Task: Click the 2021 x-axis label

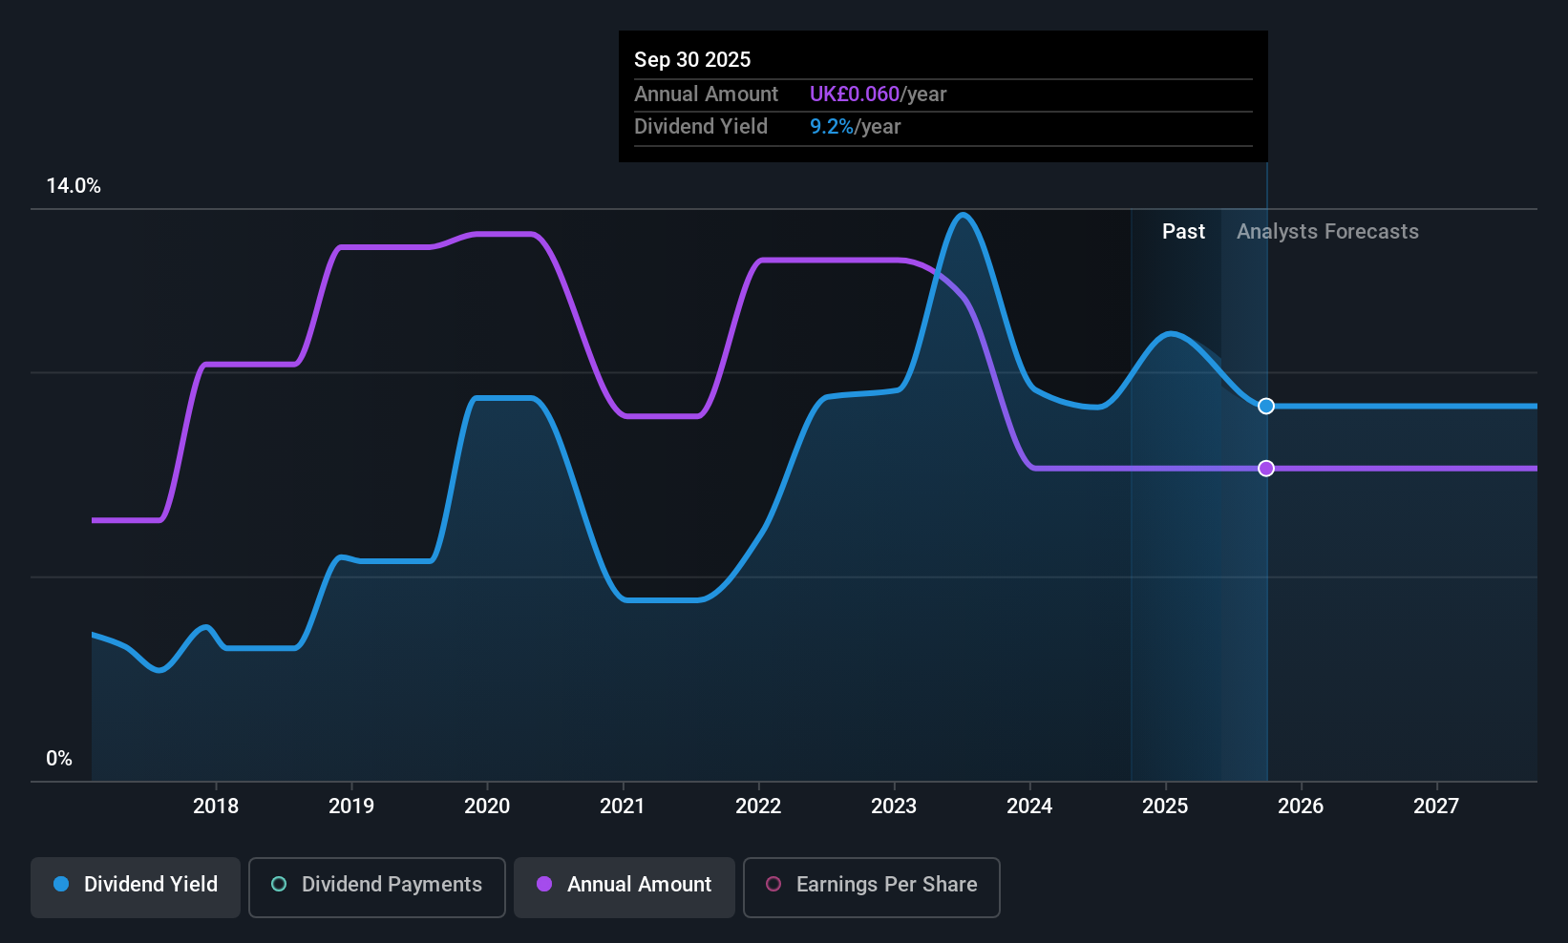Action: point(623,807)
